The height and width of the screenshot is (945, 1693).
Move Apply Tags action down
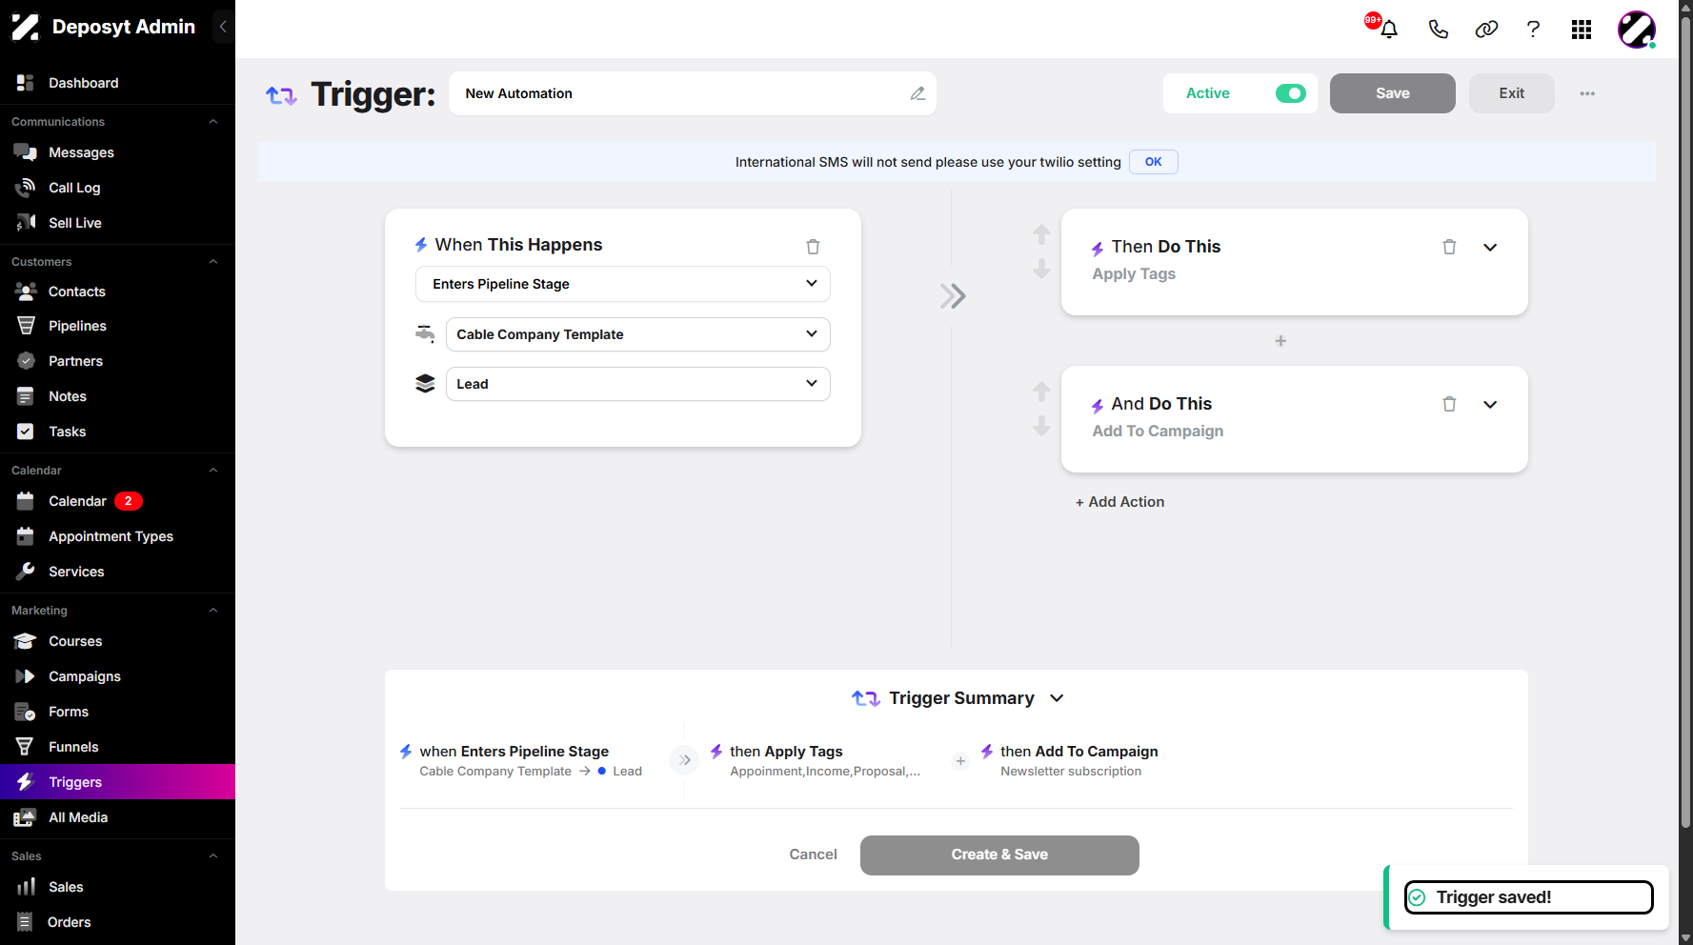pyautogui.click(x=1041, y=269)
